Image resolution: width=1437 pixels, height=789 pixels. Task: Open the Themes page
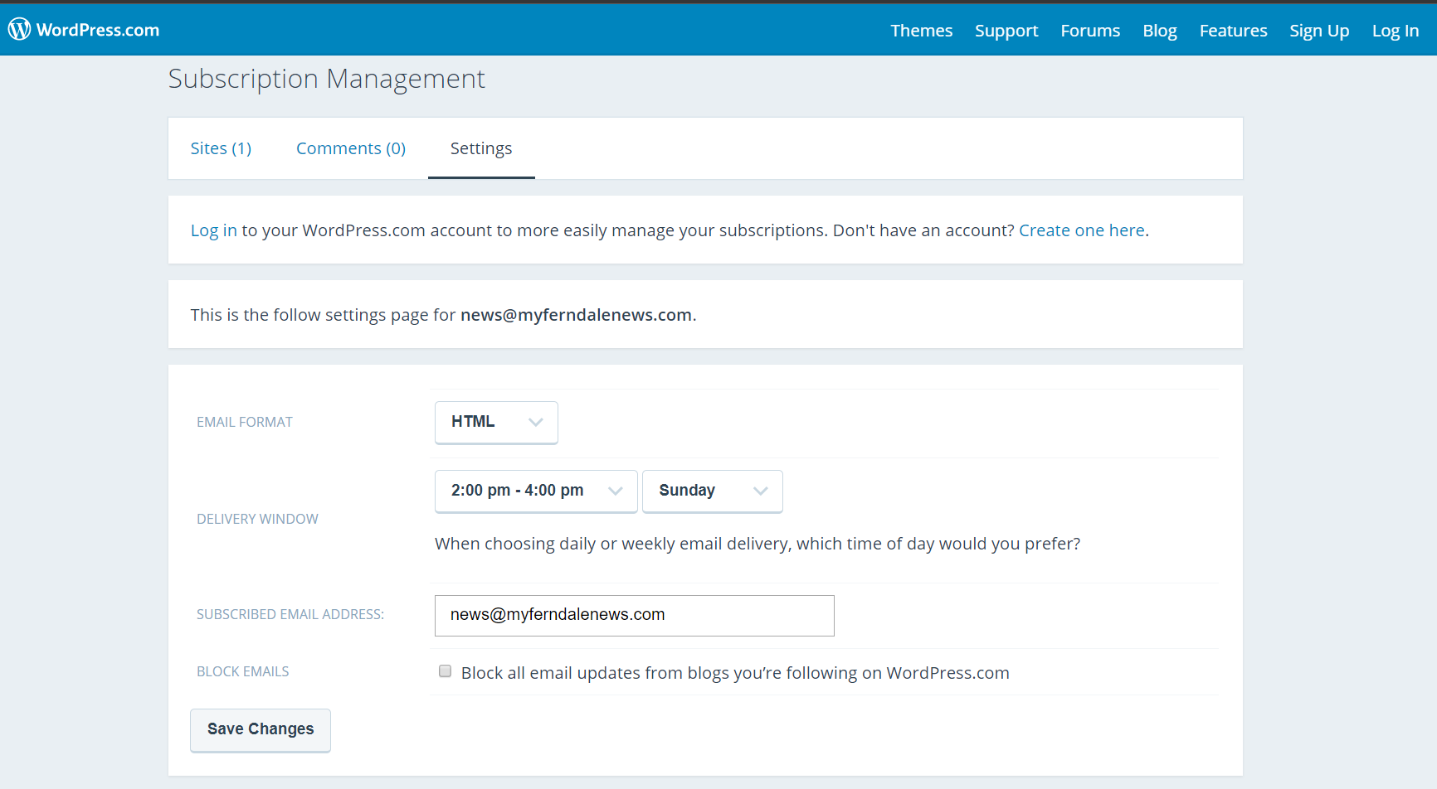tap(921, 31)
